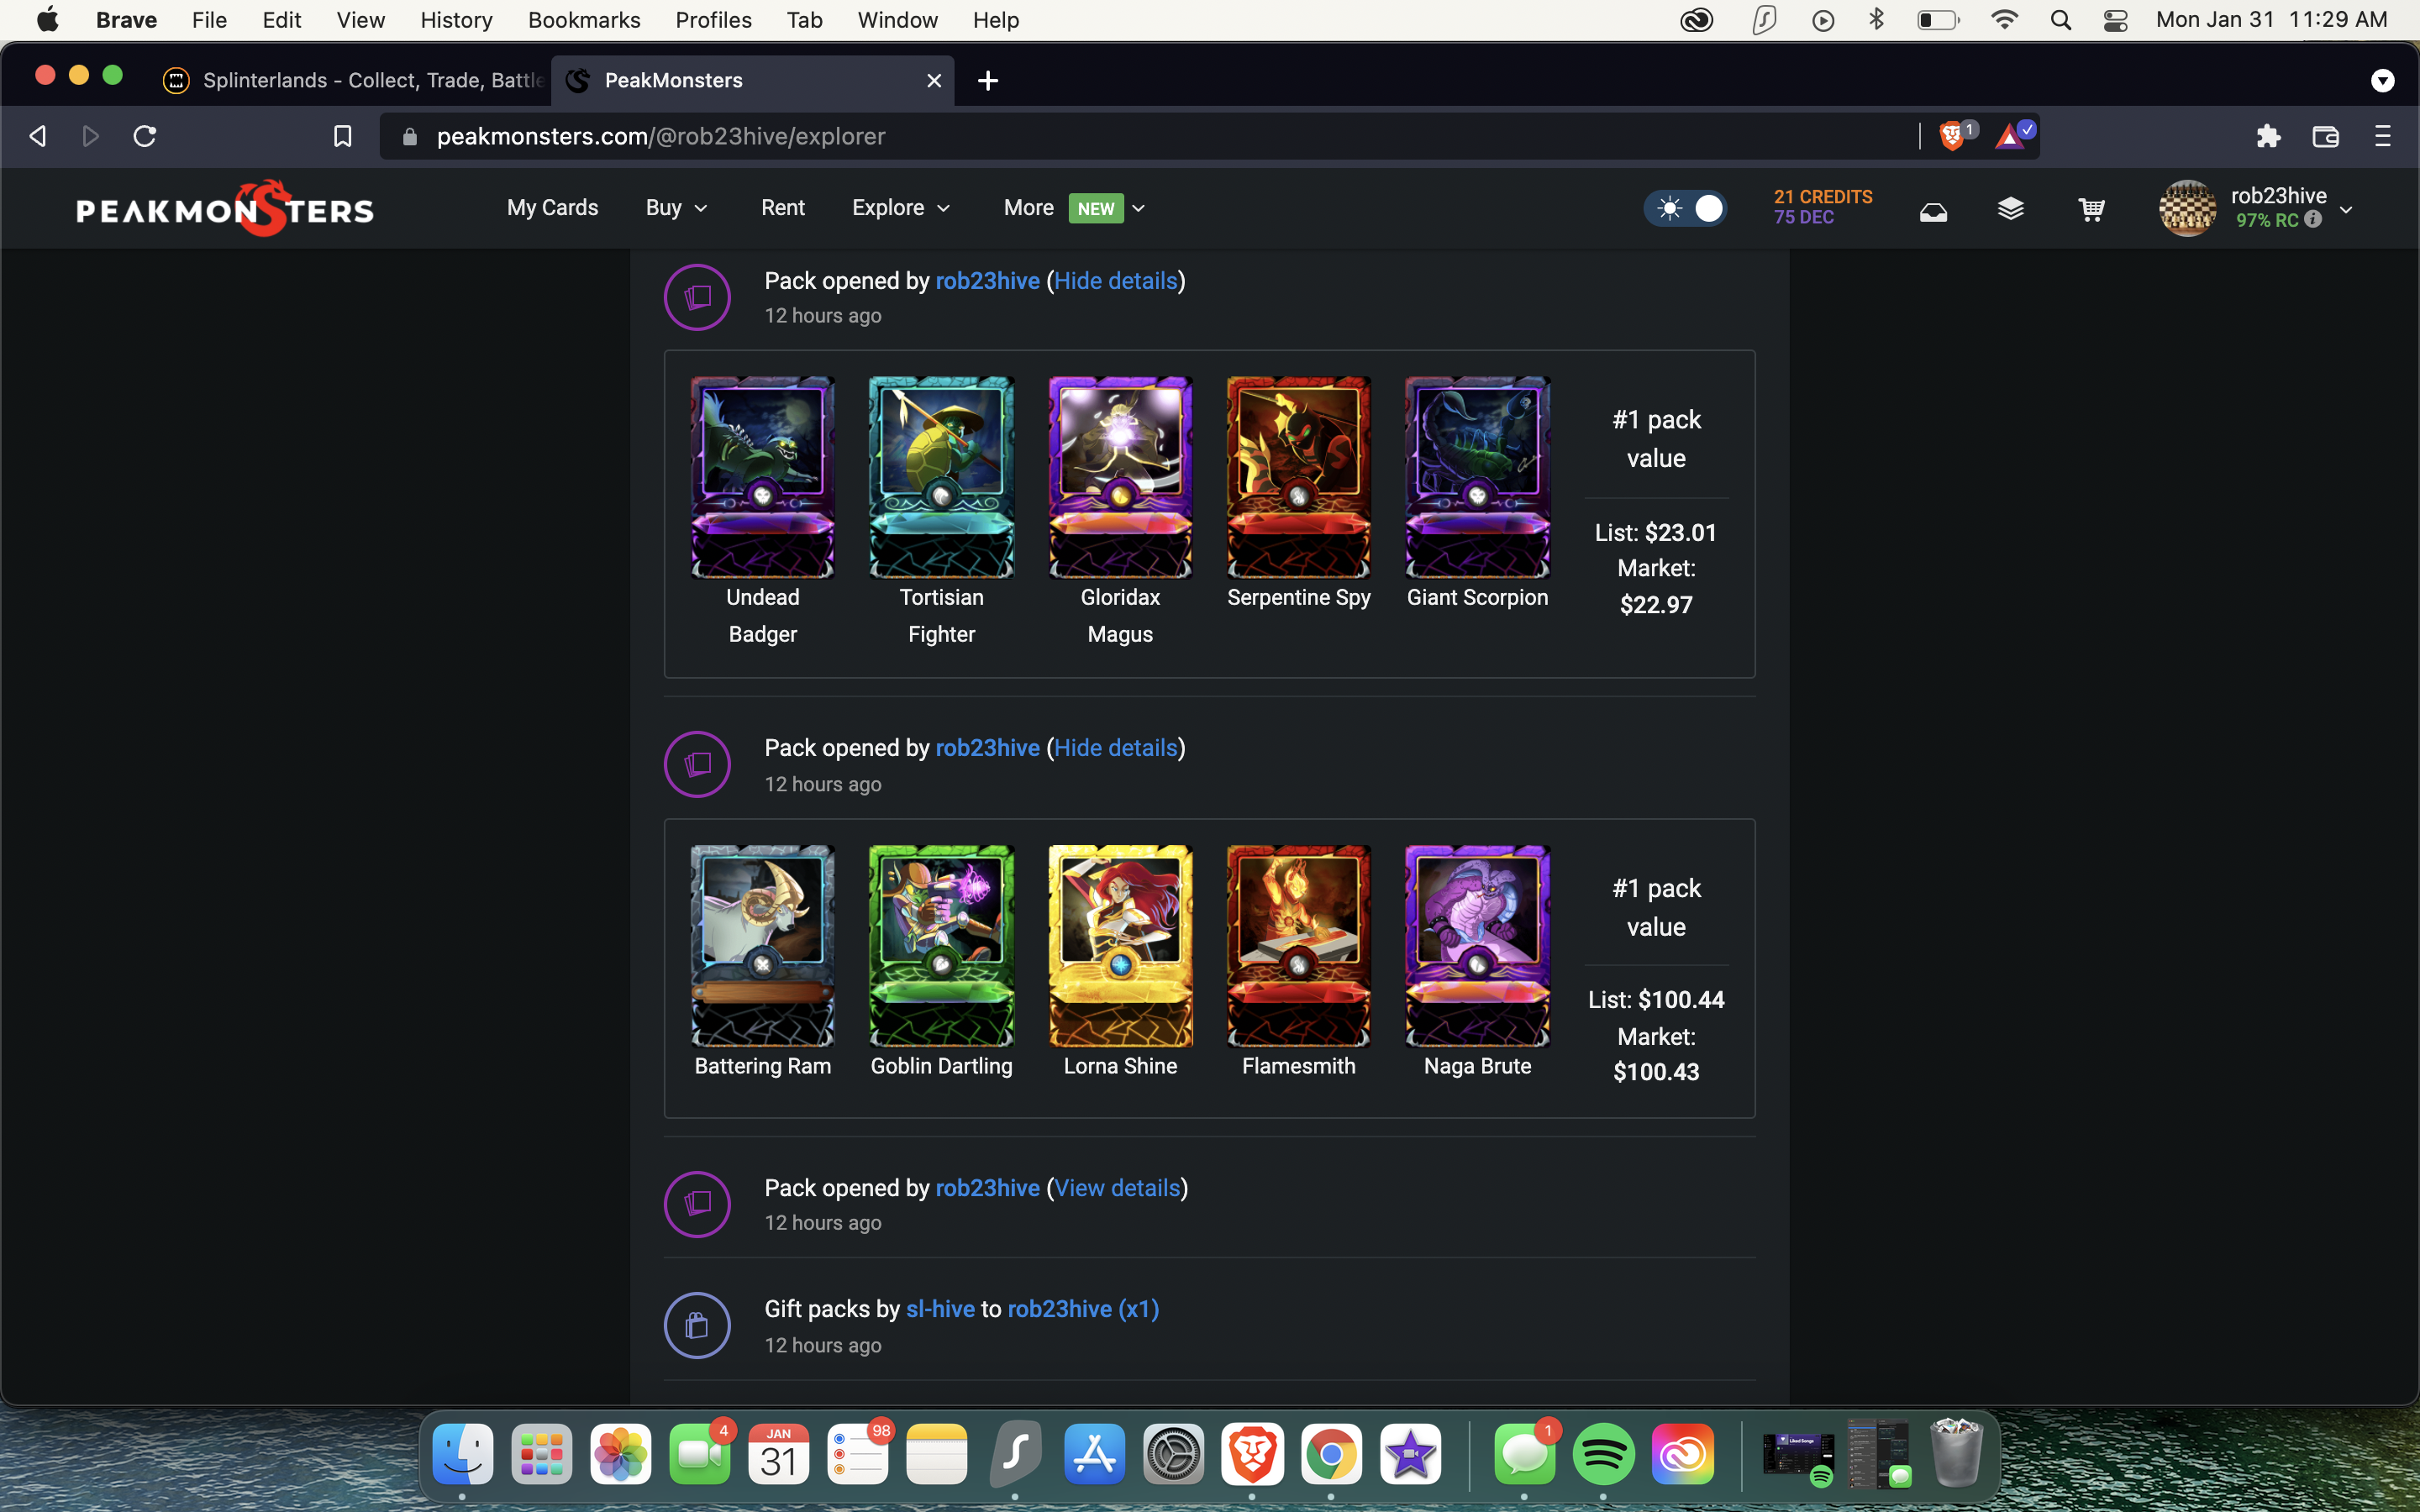Open the Undead Badger card
Screen dimensions: 2420x1512
pos(762,477)
